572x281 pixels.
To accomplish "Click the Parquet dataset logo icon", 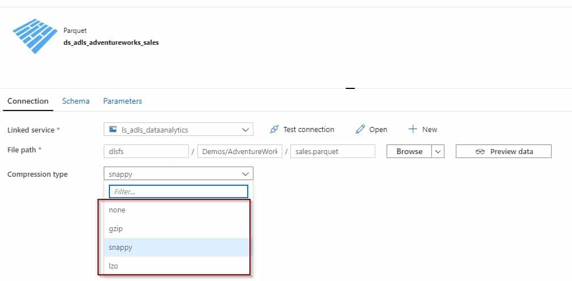I will click(35, 36).
